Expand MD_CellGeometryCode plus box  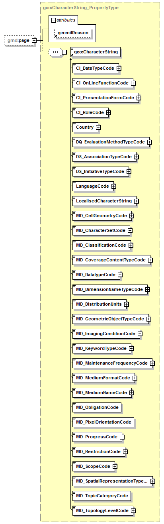point(132,216)
